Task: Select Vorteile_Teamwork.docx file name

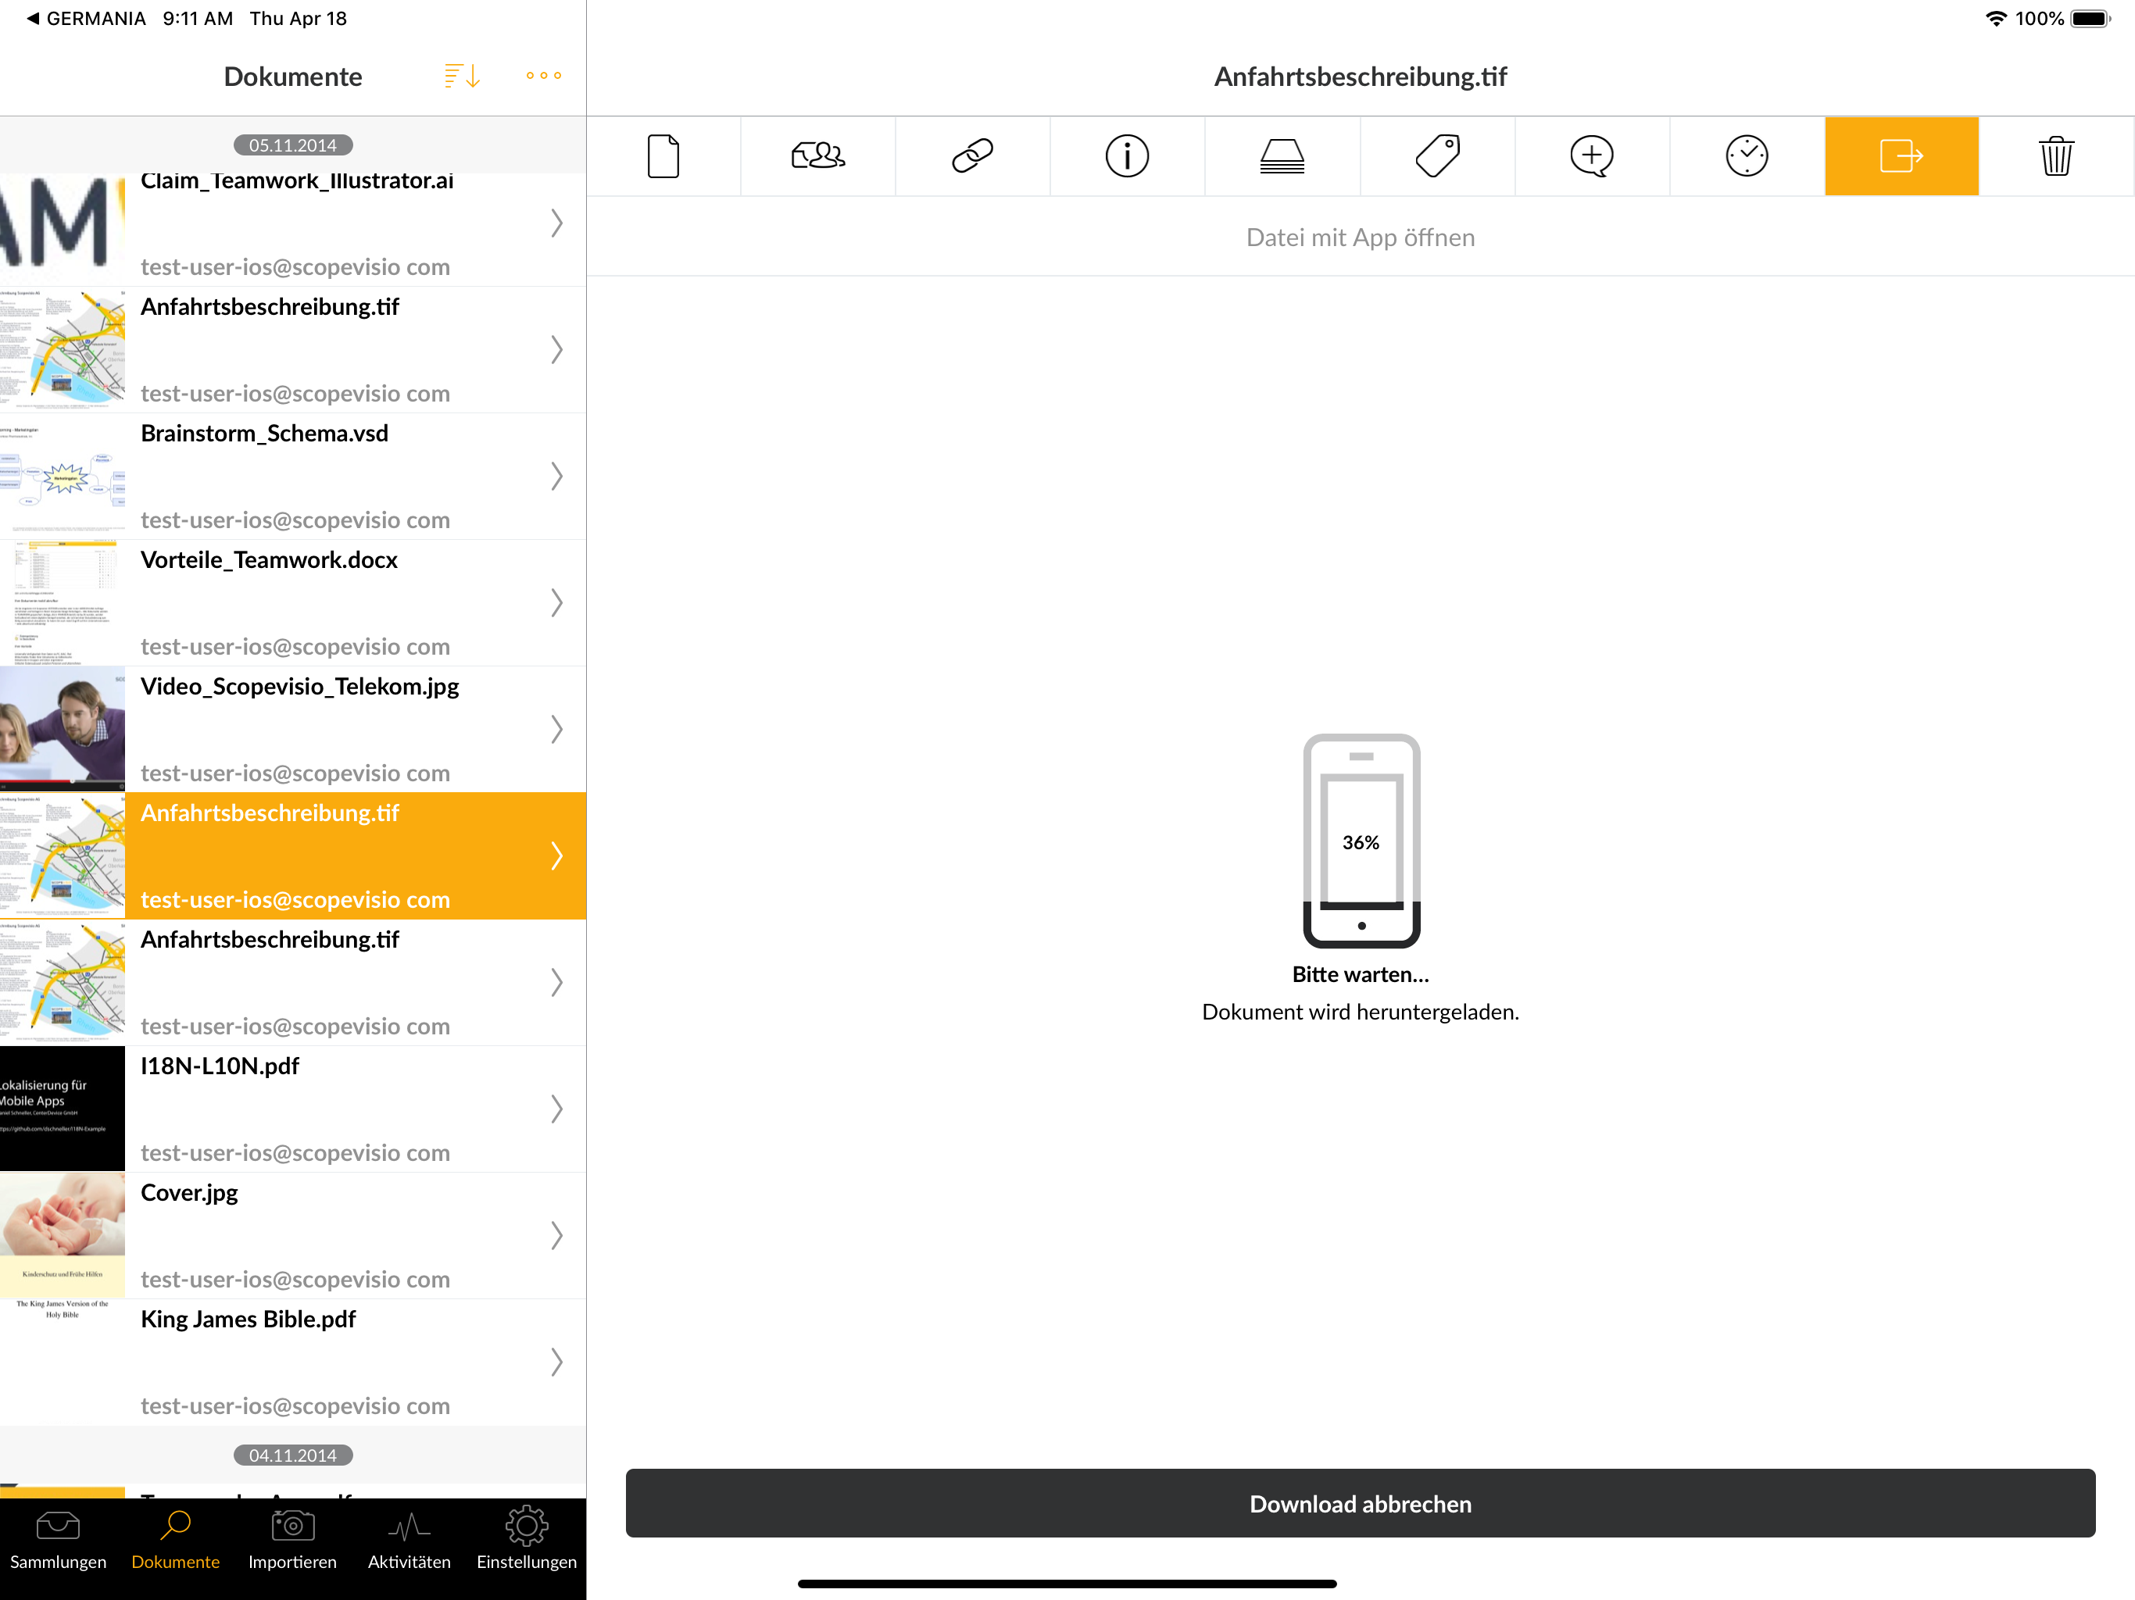Action: click(x=270, y=559)
